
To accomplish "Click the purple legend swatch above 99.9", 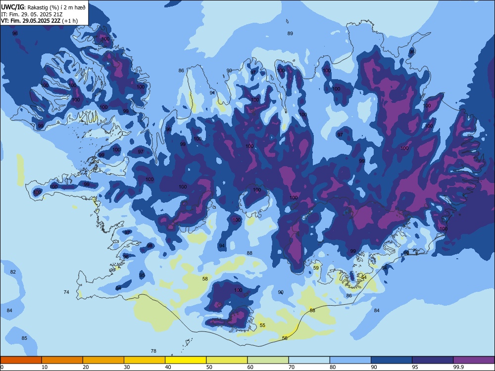I will [474, 360].
